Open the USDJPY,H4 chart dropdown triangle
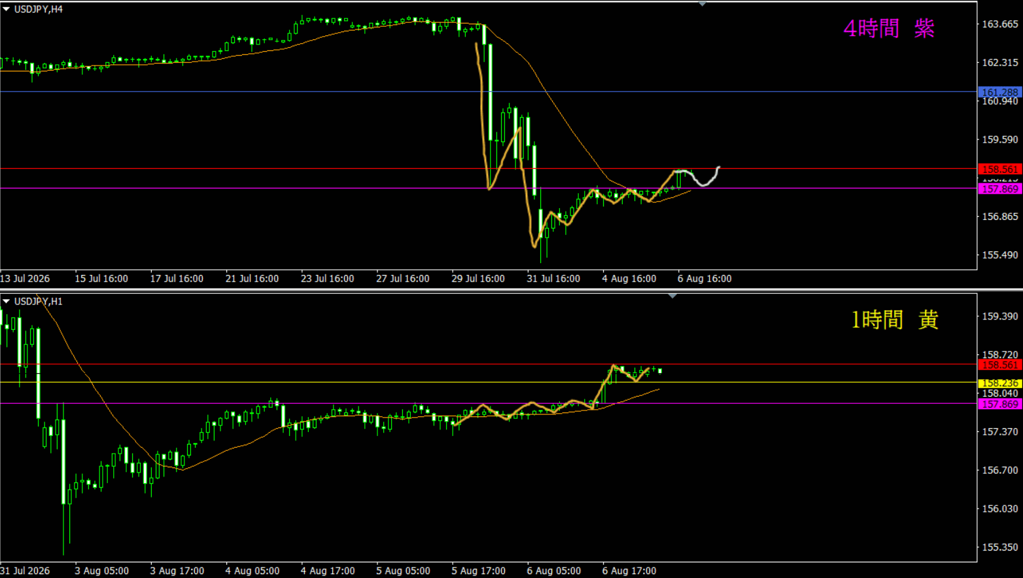 [x=6, y=9]
